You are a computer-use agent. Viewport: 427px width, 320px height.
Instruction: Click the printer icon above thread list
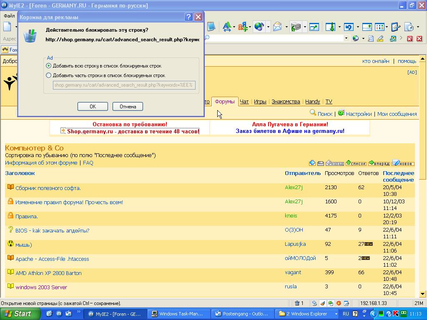[x=321, y=163]
